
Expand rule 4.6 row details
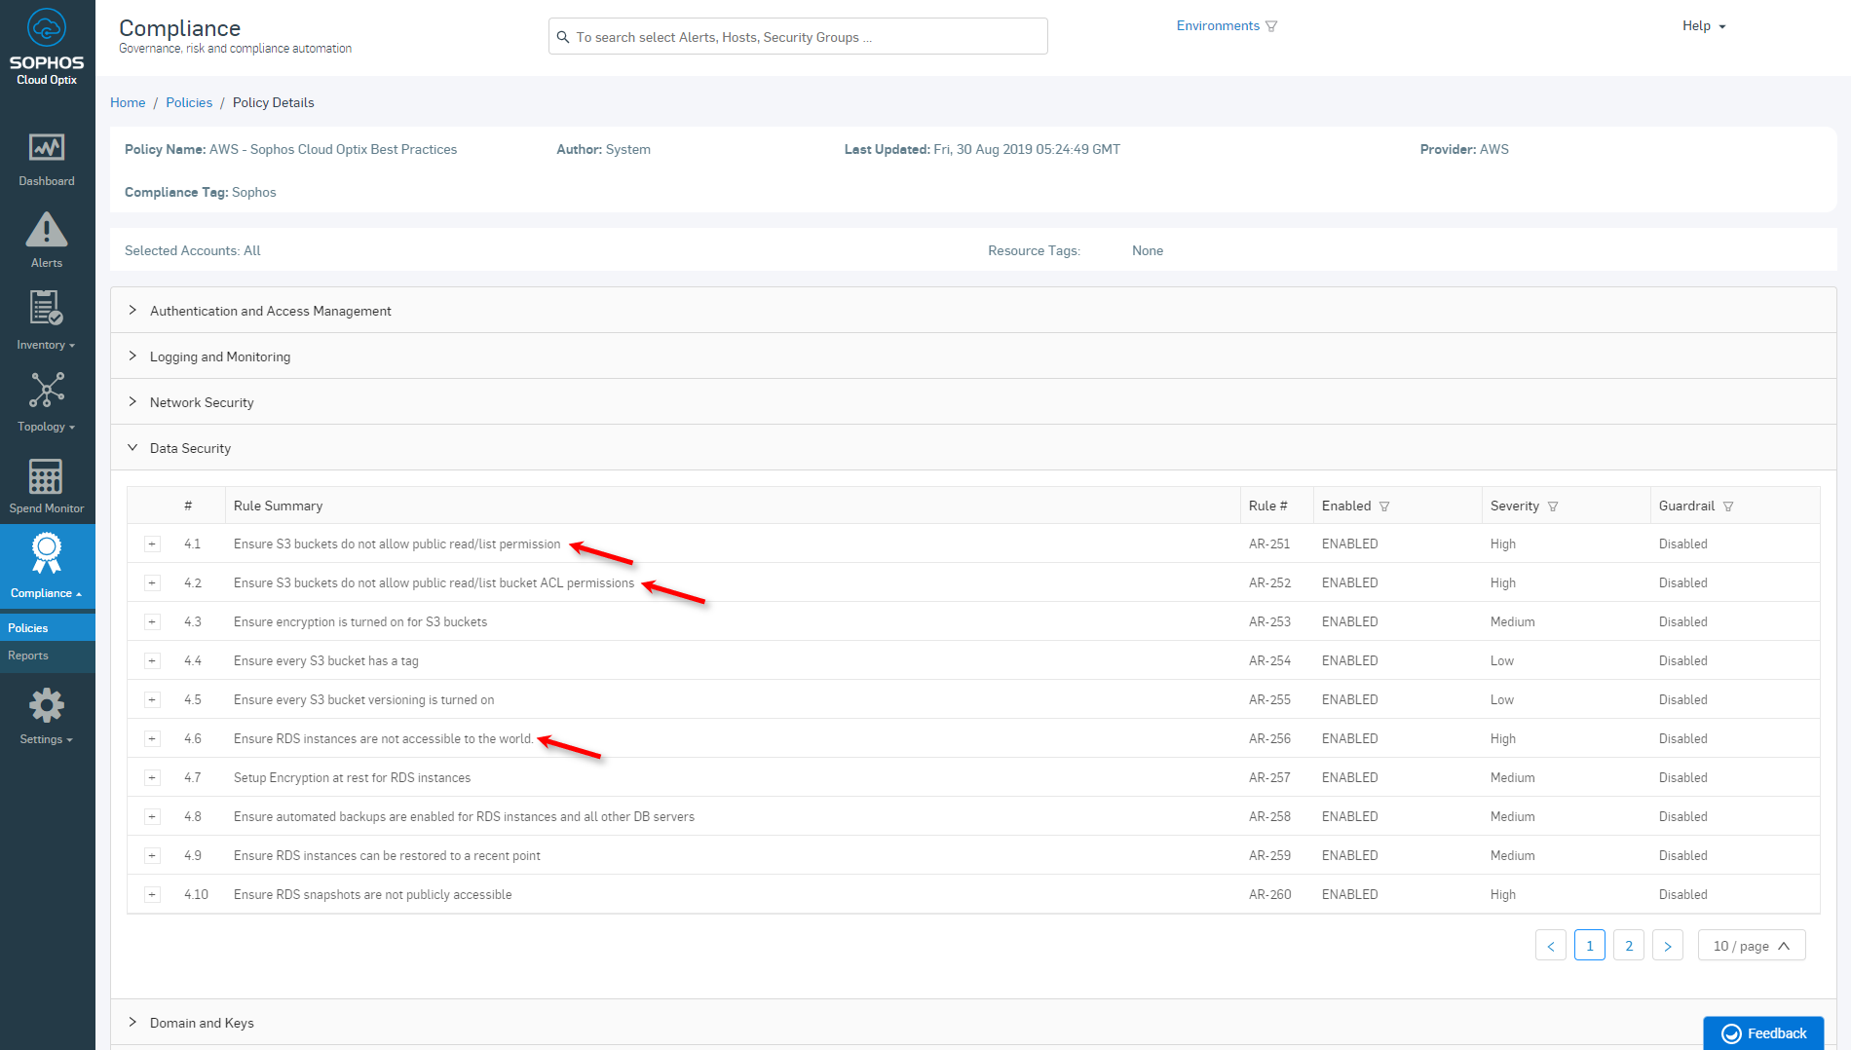tap(152, 739)
